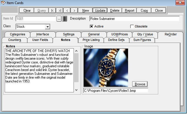Select the ReOrder tab
This screenshot has width=187, height=114.
pos(171,34)
